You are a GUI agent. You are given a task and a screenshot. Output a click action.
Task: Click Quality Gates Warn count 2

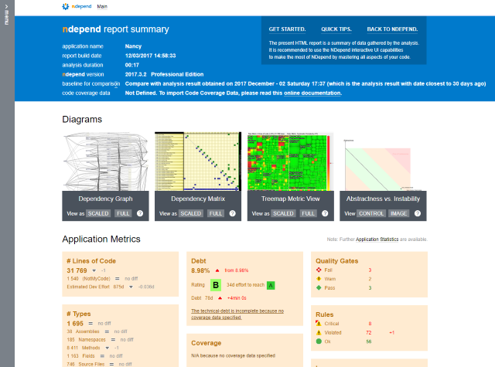point(370,279)
